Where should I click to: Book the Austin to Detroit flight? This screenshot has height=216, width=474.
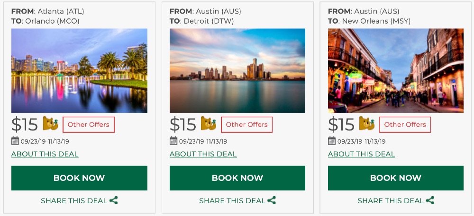[237, 178]
